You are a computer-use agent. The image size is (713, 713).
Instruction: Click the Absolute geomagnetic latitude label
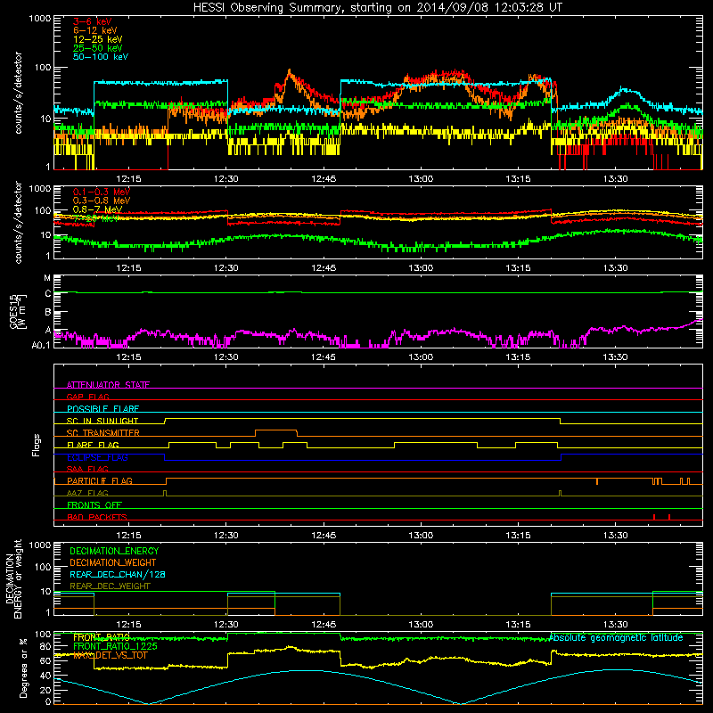(x=616, y=637)
